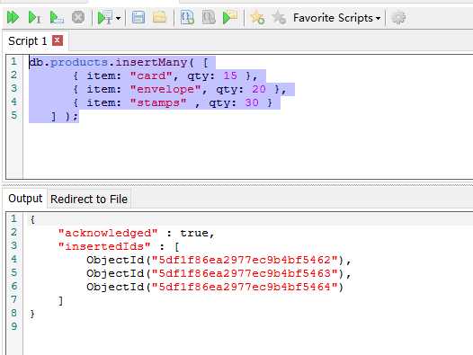Image resolution: width=473 pixels, height=355 pixels.
Task: Close the Script 1 tab
Action: 58,40
